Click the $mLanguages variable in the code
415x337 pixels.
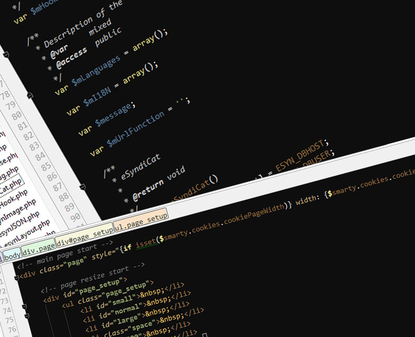tap(96, 71)
